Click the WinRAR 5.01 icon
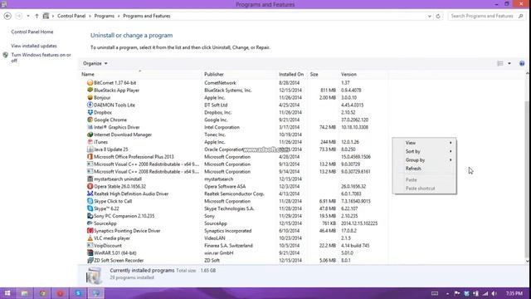 [90, 252]
